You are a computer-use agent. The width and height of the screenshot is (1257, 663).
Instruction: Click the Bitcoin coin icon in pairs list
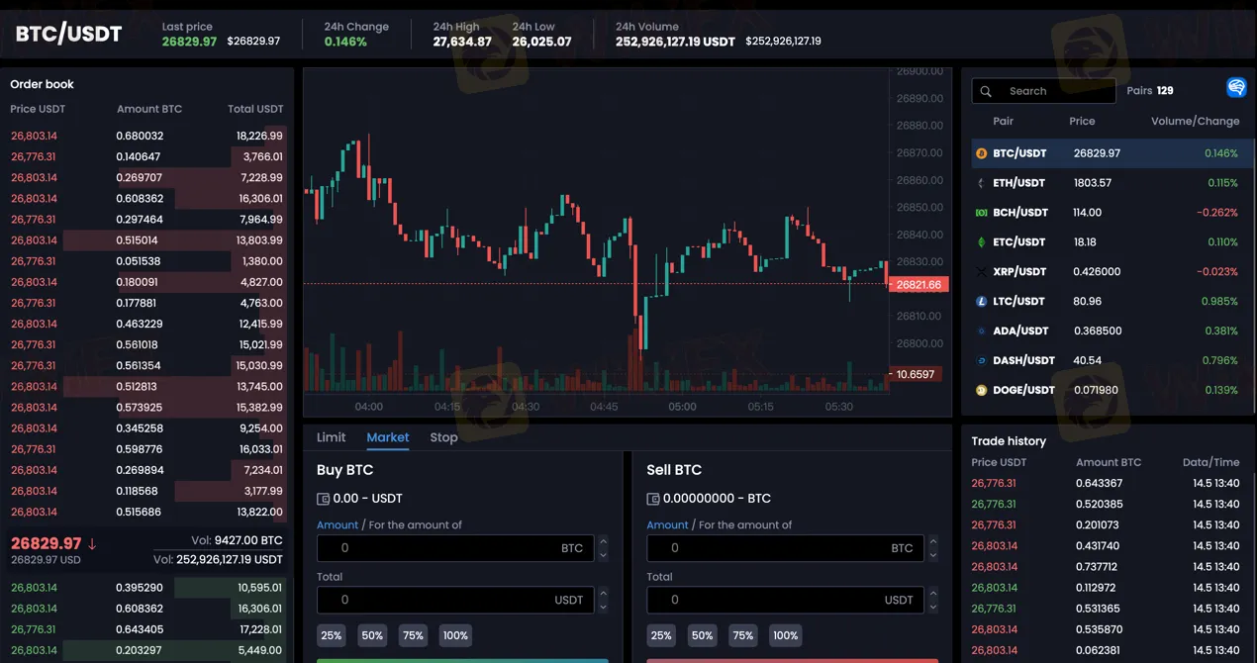(981, 153)
